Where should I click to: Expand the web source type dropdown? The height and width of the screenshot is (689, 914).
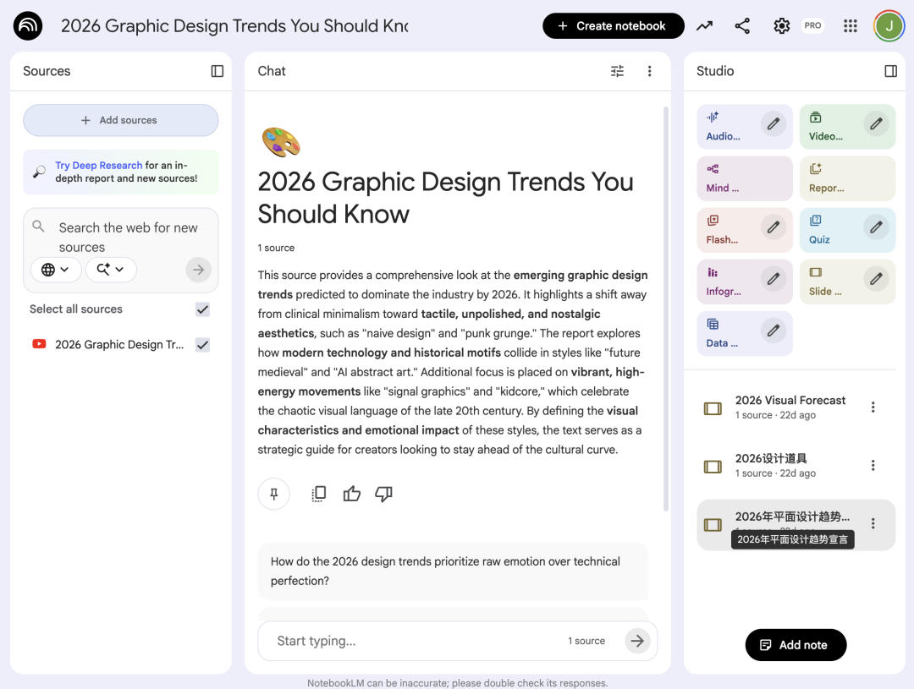tap(56, 270)
